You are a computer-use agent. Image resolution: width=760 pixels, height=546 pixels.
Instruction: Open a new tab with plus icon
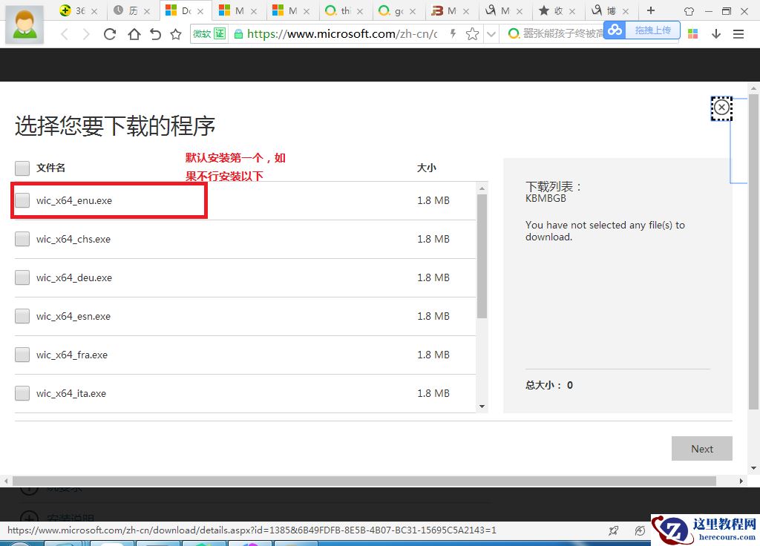coord(651,10)
